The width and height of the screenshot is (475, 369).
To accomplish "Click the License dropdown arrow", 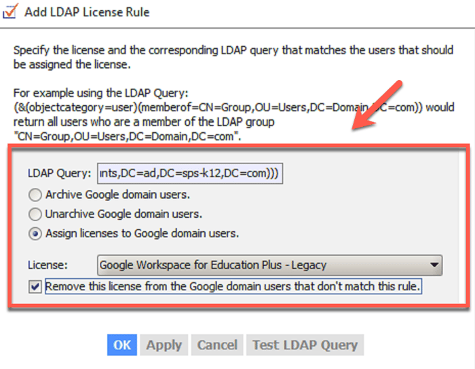I will click(x=434, y=265).
